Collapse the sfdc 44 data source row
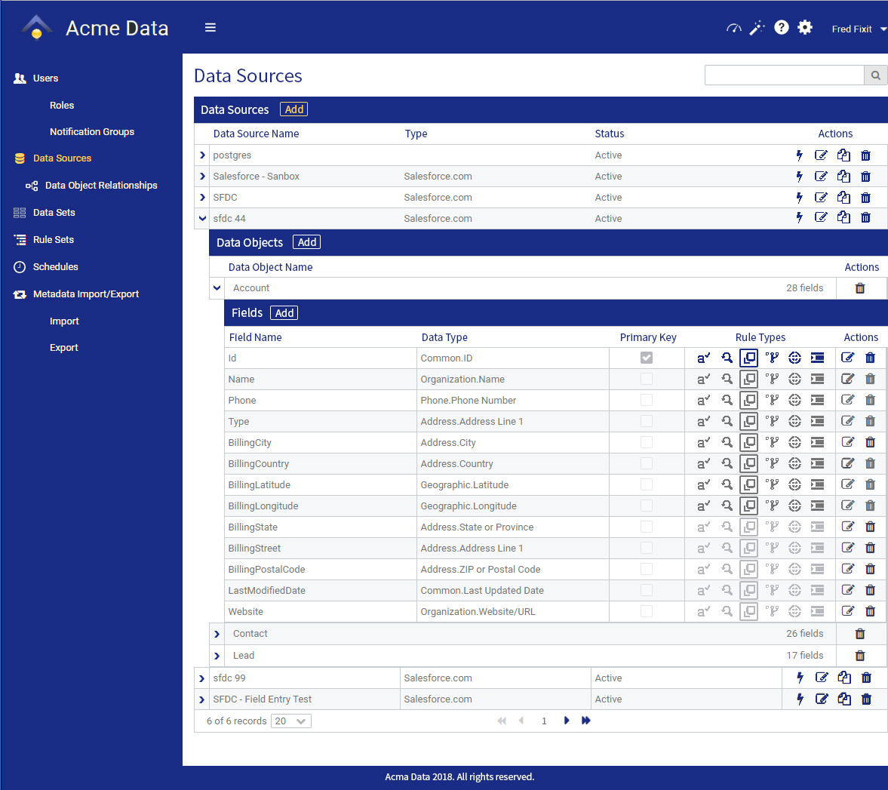Viewport: 888px width, 790px height. tap(202, 219)
